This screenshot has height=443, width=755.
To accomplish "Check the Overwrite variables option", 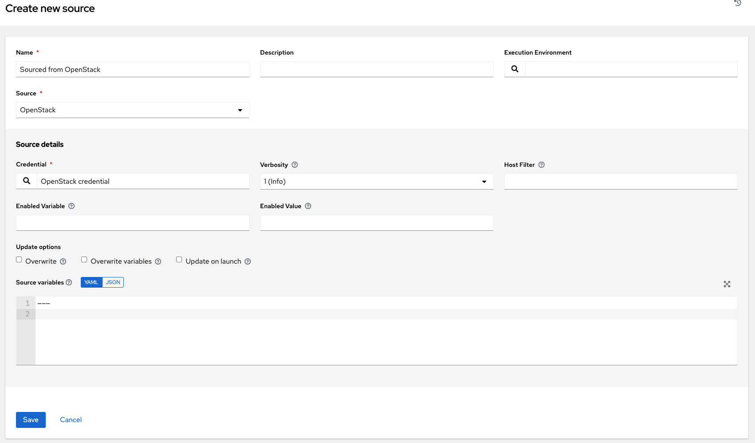I will [x=84, y=259].
